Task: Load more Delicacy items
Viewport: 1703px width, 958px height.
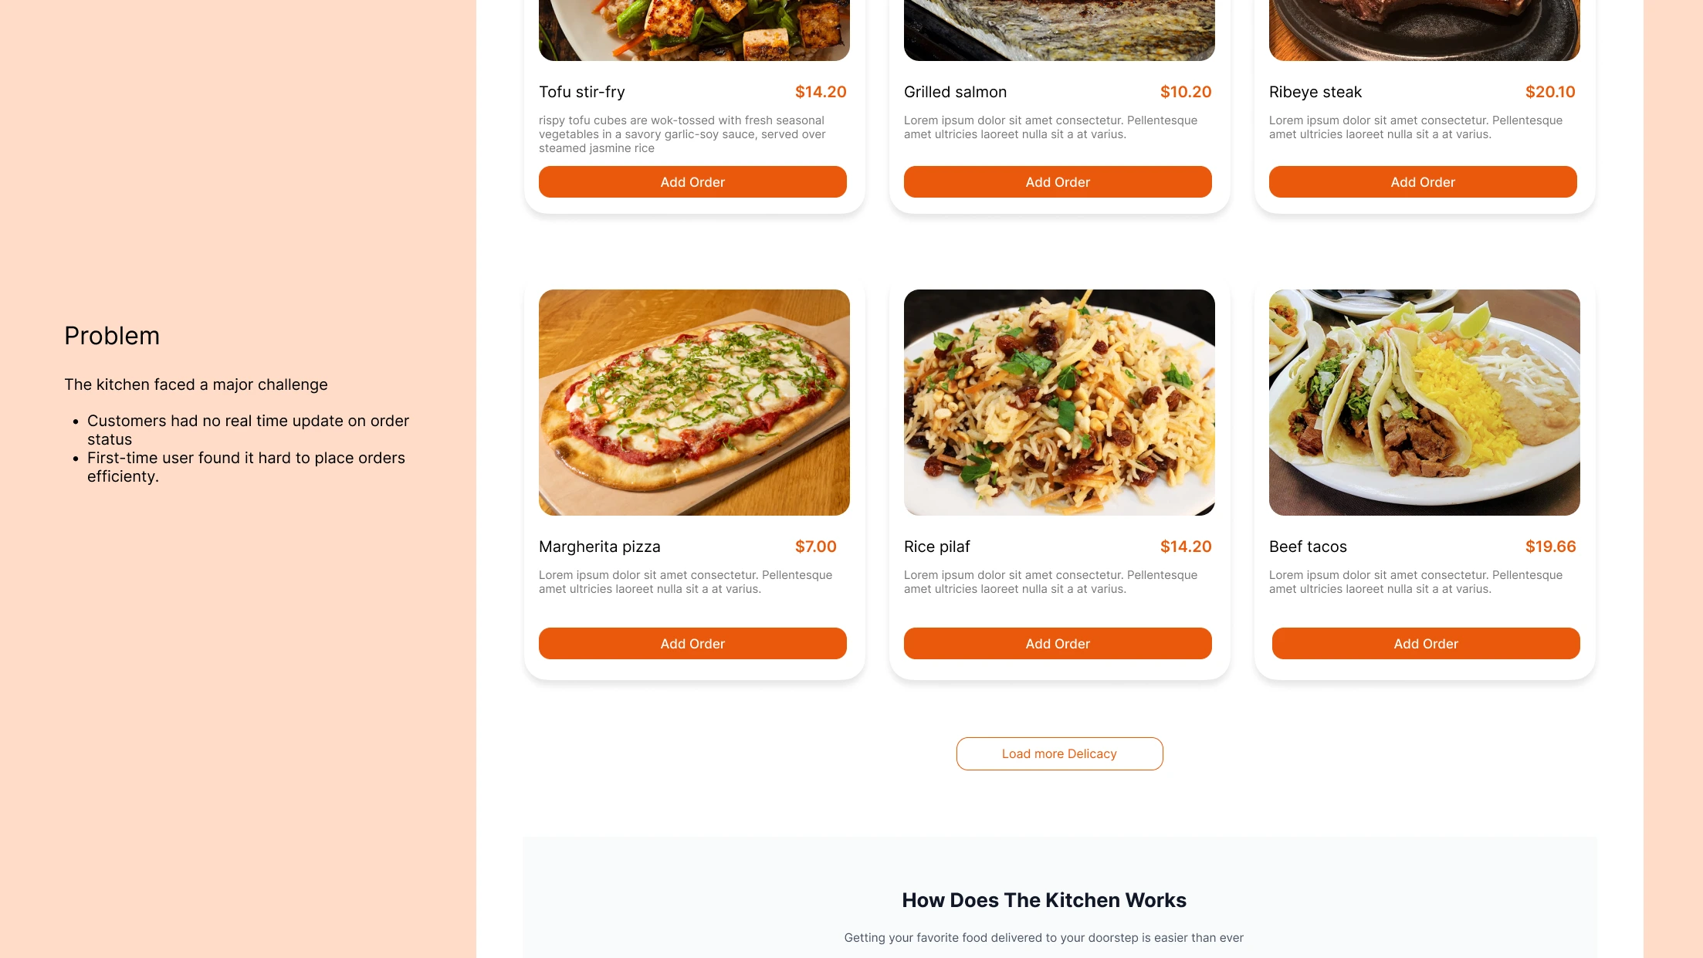Action: [1059, 753]
